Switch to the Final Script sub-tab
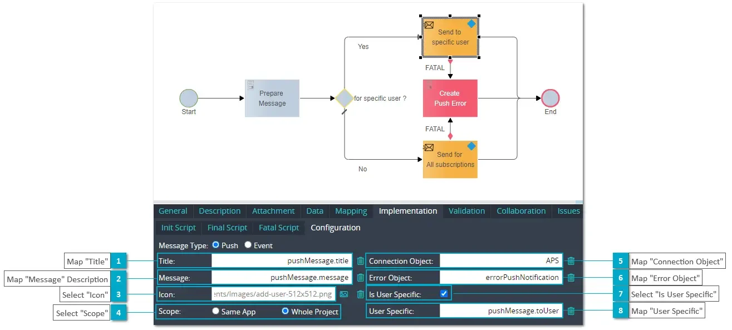The width and height of the screenshot is (732, 330). tap(227, 228)
